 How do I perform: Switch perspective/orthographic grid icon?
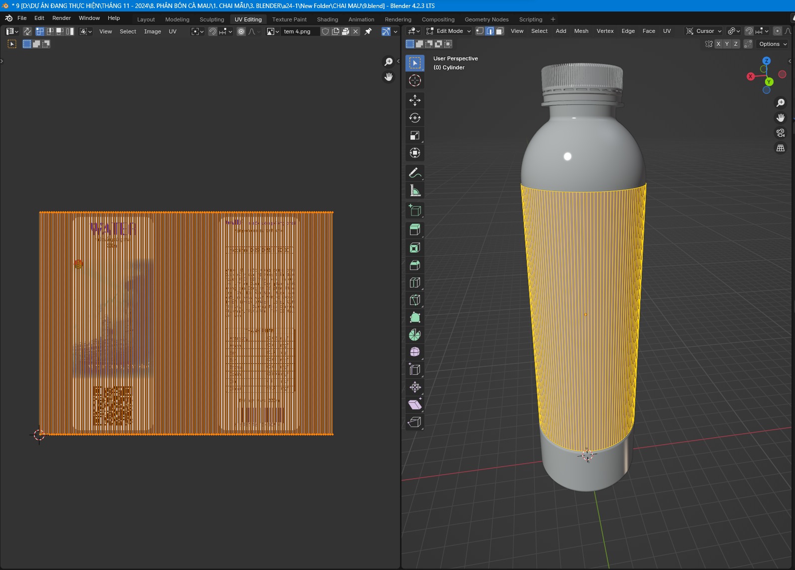pyautogui.click(x=781, y=148)
